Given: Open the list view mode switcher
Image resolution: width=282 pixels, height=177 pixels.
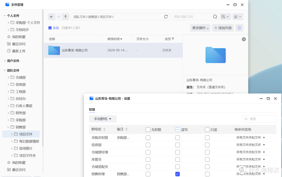Looking at the screenshot, I should 238,17.
